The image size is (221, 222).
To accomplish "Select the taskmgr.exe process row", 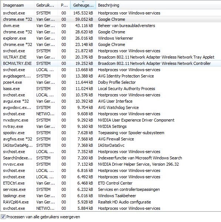I will [111, 196].
